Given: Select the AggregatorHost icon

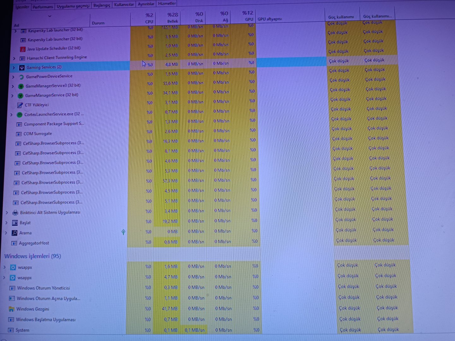Looking at the screenshot, I should coord(14,243).
